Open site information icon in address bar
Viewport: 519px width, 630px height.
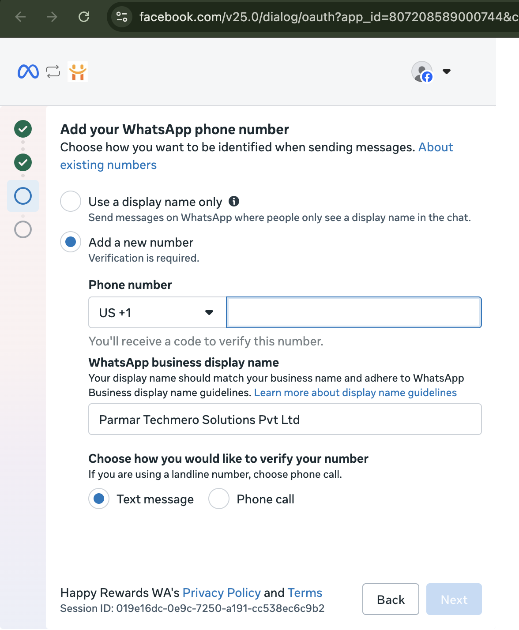[122, 17]
